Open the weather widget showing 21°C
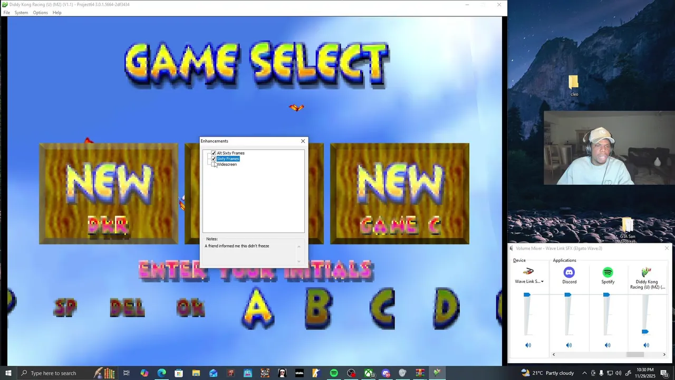The height and width of the screenshot is (380, 675). pyautogui.click(x=547, y=373)
